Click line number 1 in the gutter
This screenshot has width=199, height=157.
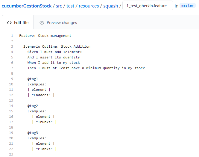(x=12, y=36)
